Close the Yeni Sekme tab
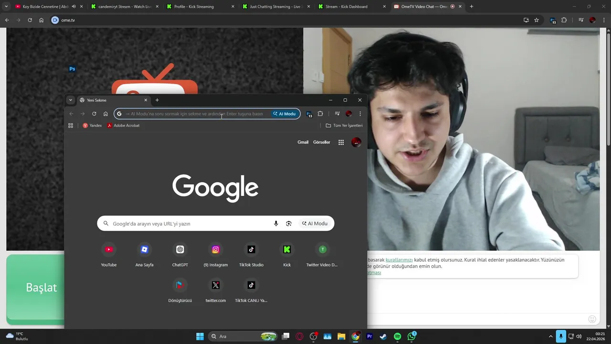Image resolution: width=611 pixels, height=344 pixels. tap(146, 100)
